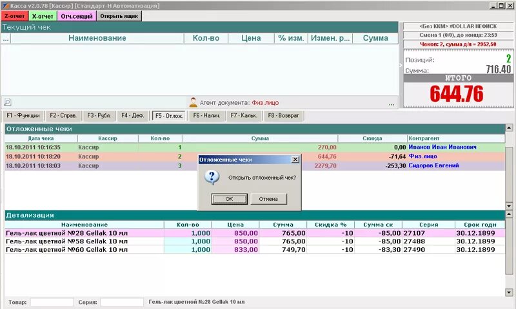Open F2 - Справ. tab
The width and height of the screenshot is (516, 309).
tap(63, 116)
